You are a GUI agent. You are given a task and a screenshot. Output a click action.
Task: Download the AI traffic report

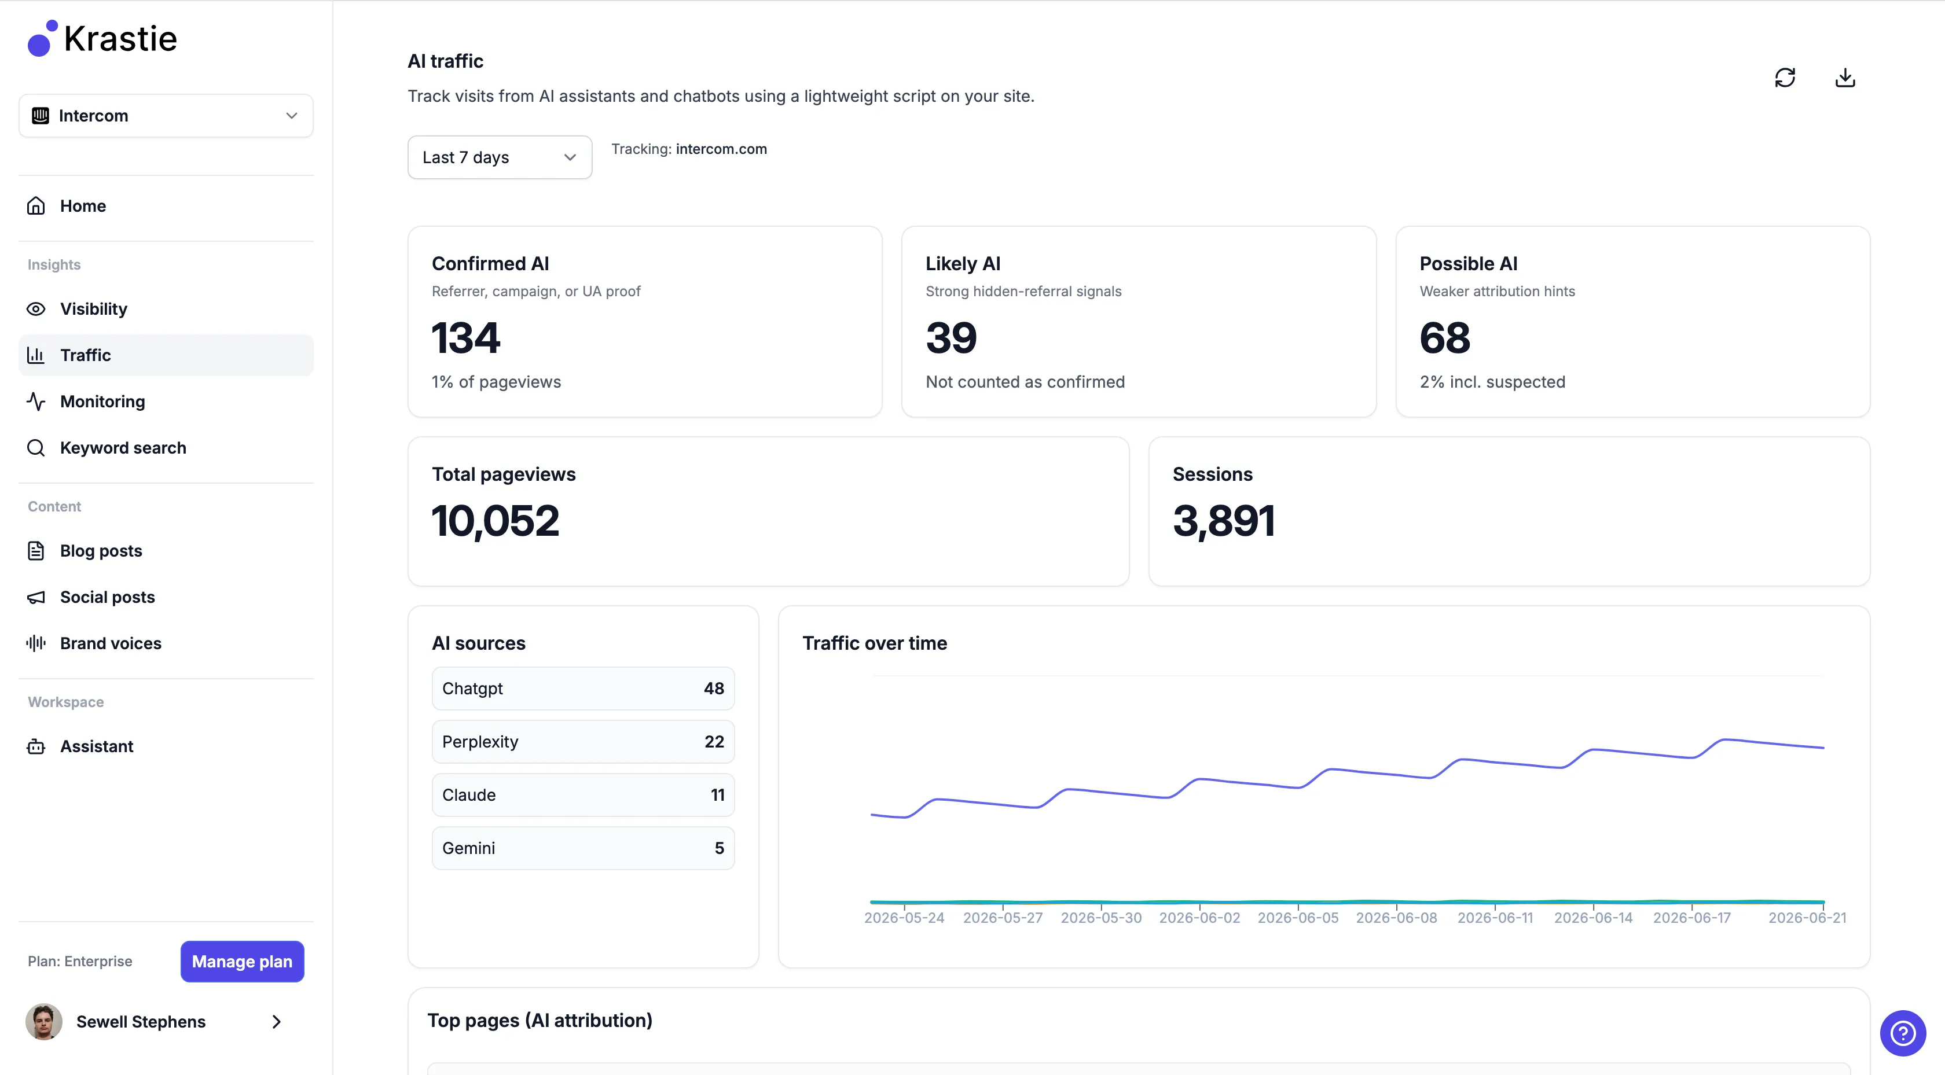(1845, 78)
